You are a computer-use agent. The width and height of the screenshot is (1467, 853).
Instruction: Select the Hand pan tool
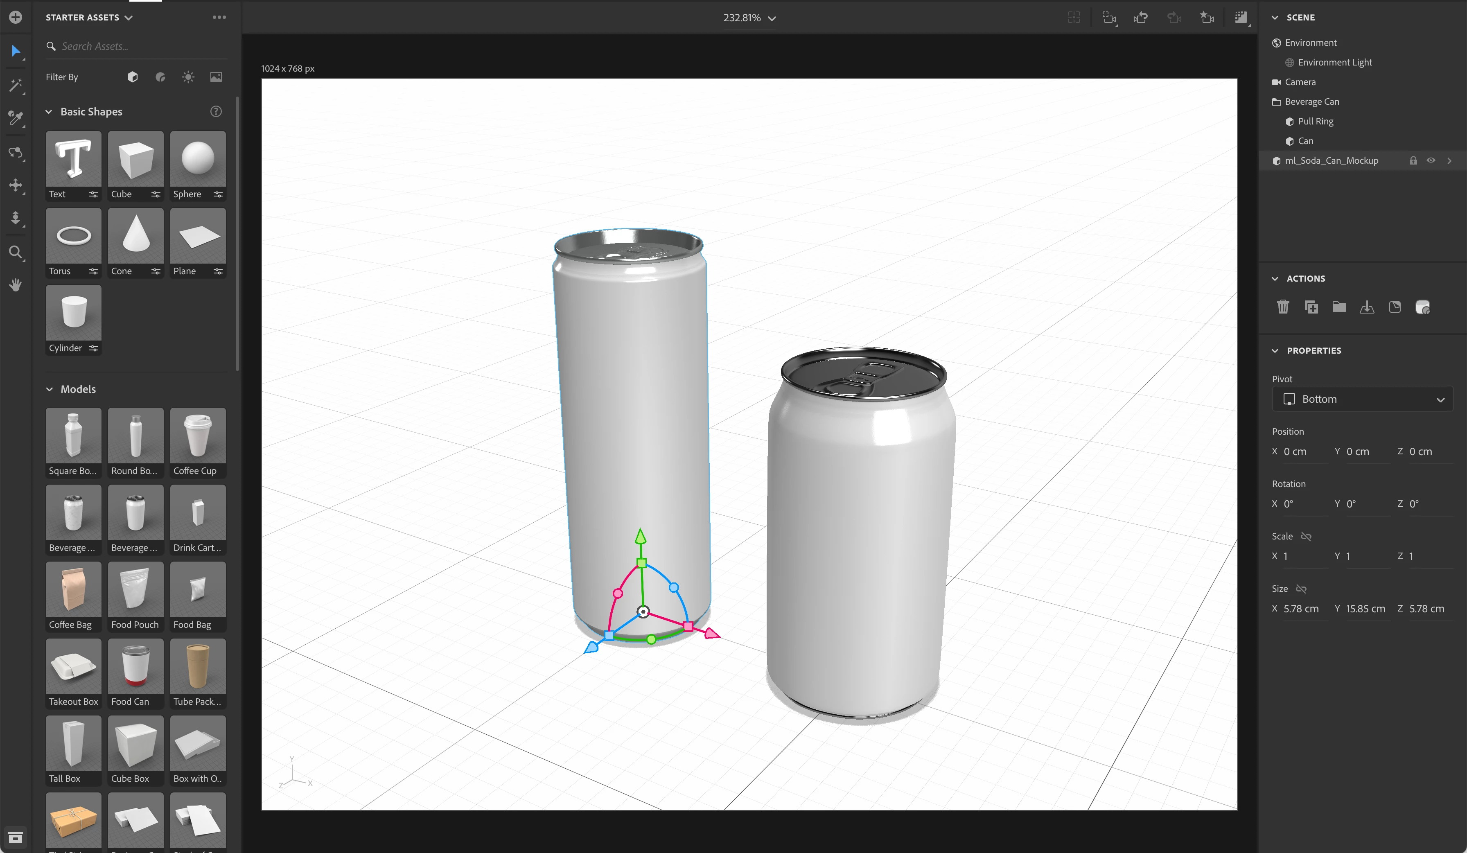(16, 285)
